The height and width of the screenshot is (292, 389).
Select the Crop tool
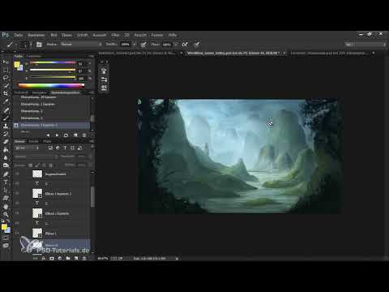(6, 93)
